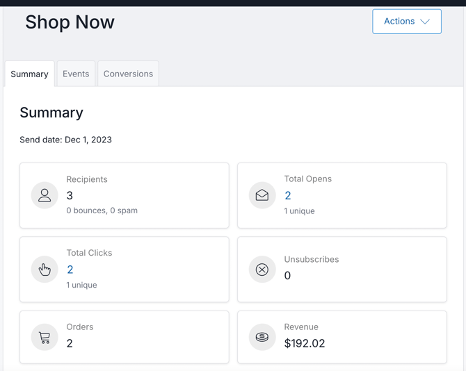Viewport: 466px width, 371px height.
Task: Click the Orders shopping cart icon
Action: click(45, 337)
